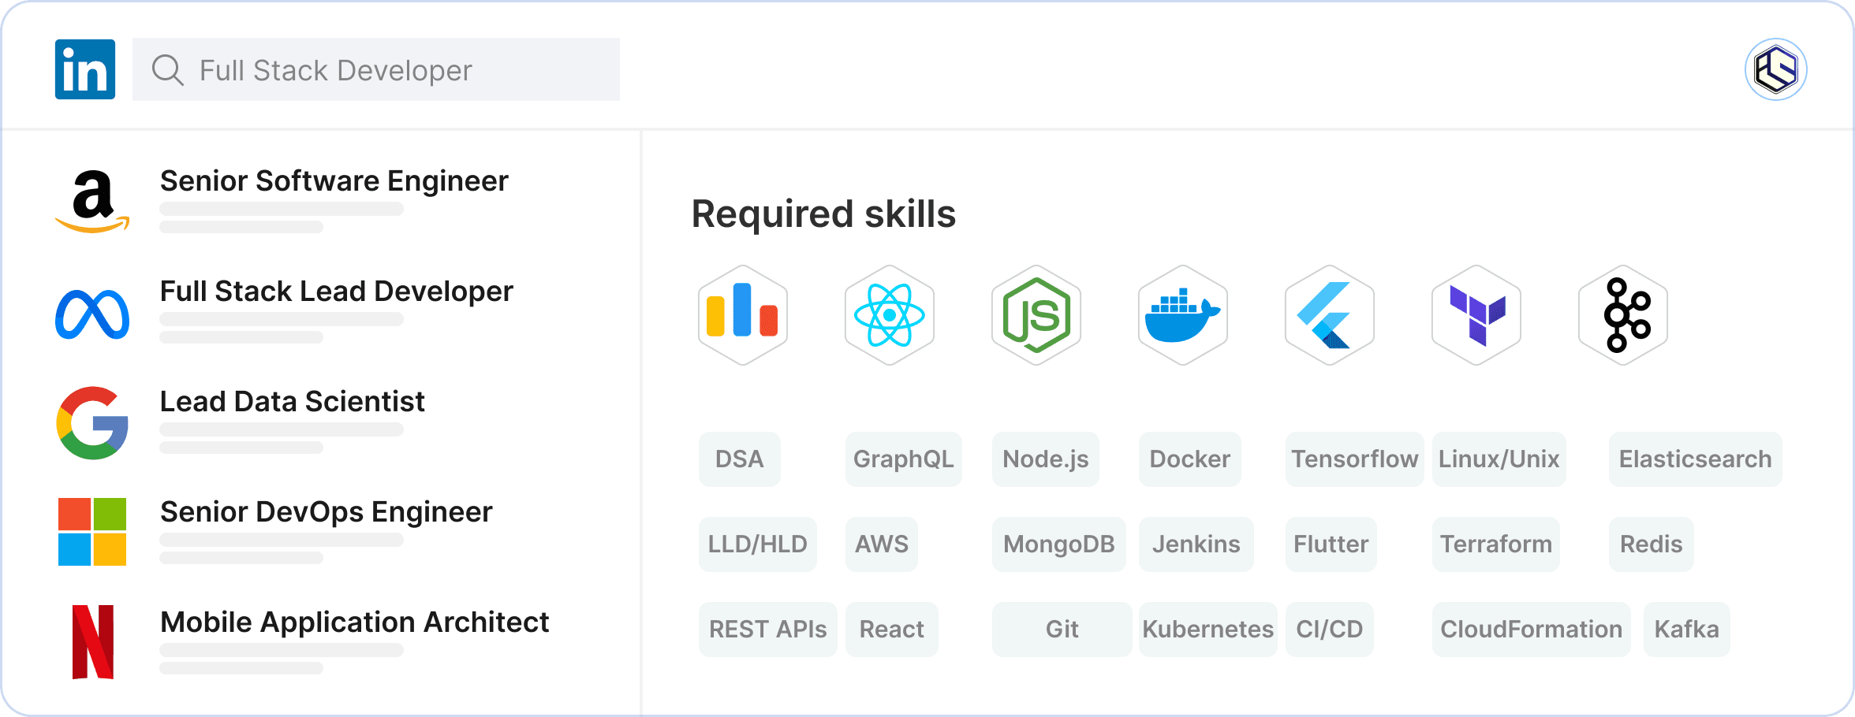Click the Redis skill tag
This screenshot has width=1855, height=717.
coord(1652,544)
